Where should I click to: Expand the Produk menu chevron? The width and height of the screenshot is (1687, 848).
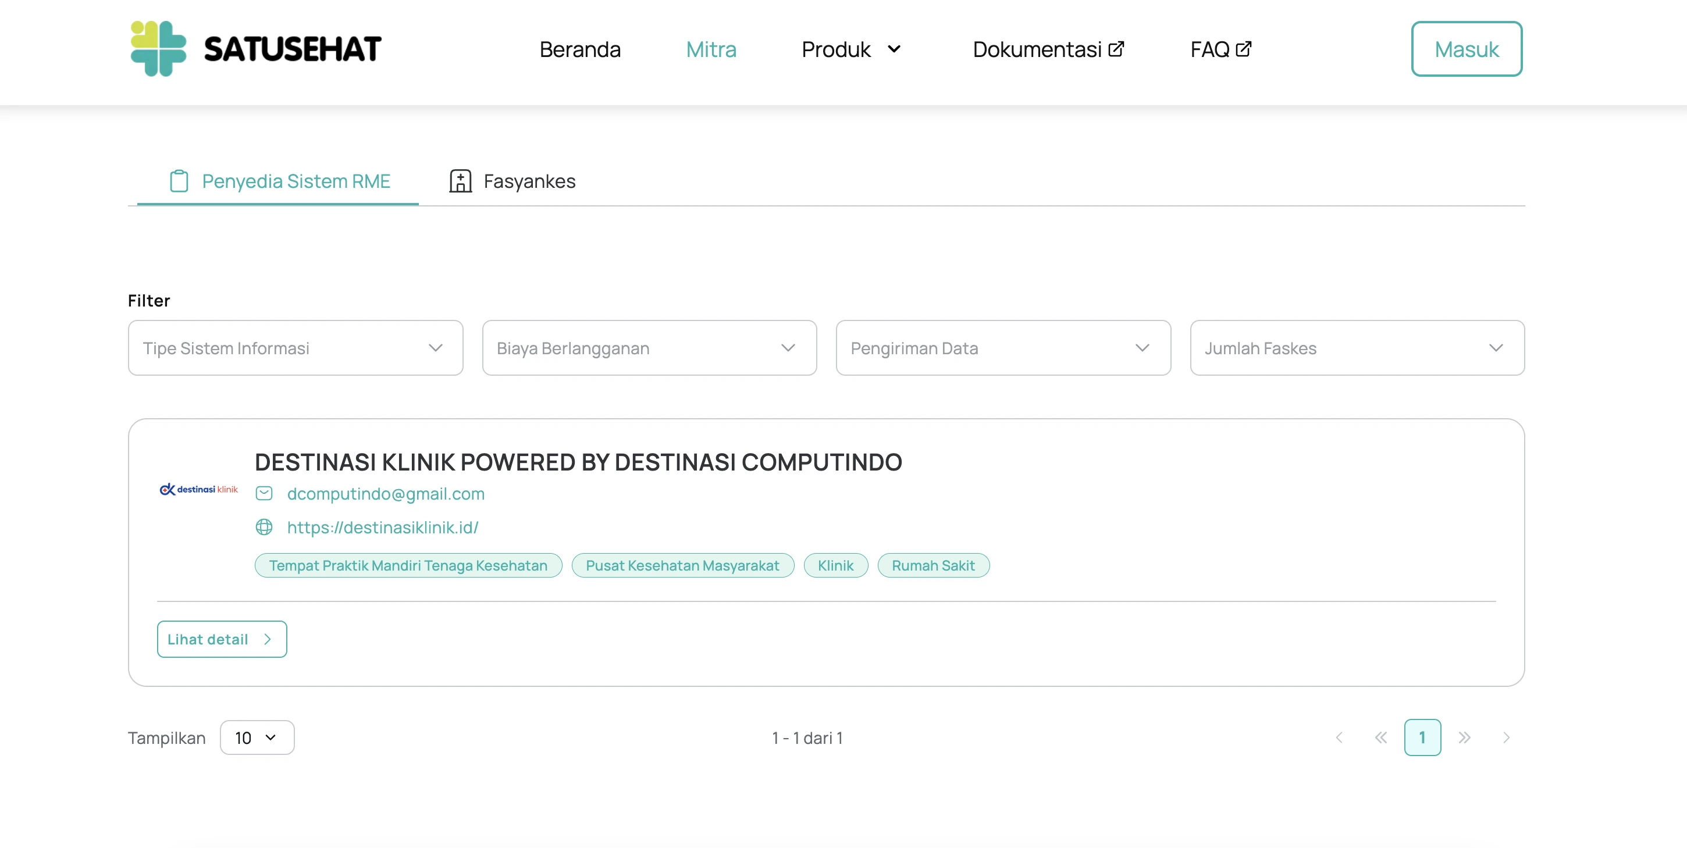click(x=894, y=49)
